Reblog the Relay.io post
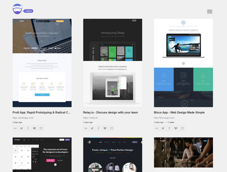This screenshot has width=227, height=172. pyautogui.click(x=112, y=128)
